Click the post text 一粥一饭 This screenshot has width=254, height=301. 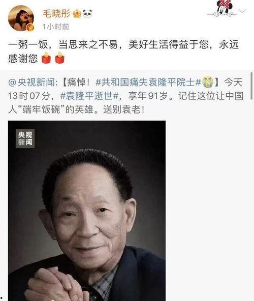(x=28, y=45)
